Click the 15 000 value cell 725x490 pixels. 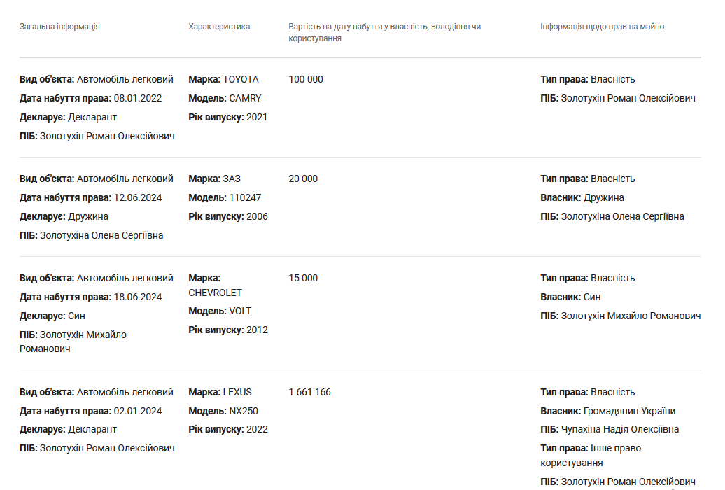point(303,278)
